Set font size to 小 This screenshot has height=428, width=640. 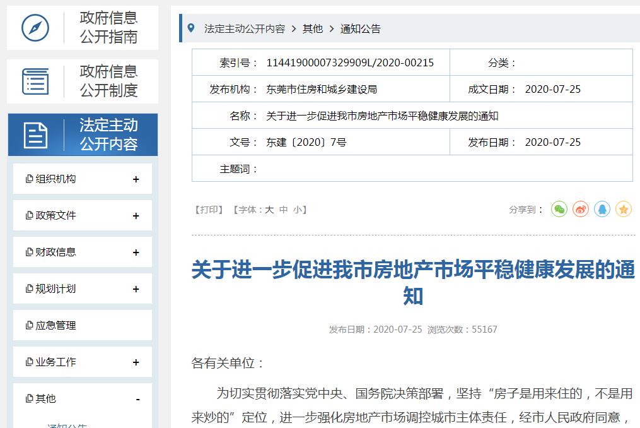pos(297,210)
